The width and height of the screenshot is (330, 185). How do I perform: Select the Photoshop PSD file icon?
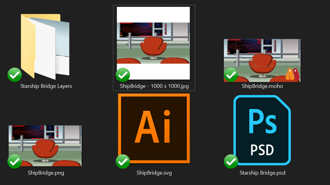pyautogui.click(x=262, y=130)
